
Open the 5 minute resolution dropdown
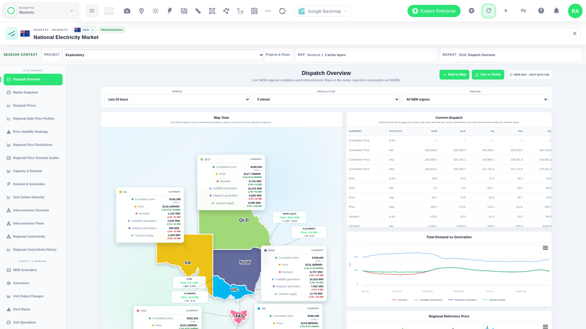[326, 99]
